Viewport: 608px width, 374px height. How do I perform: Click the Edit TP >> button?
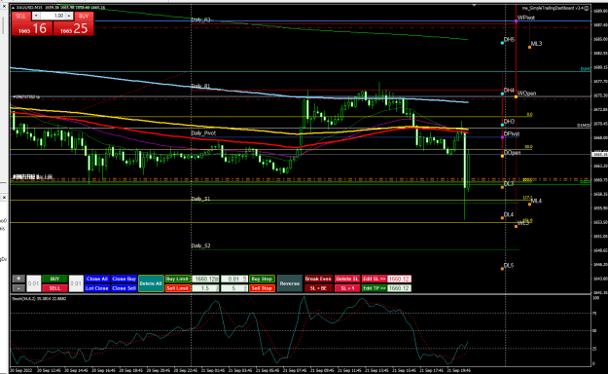click(375, 288)
